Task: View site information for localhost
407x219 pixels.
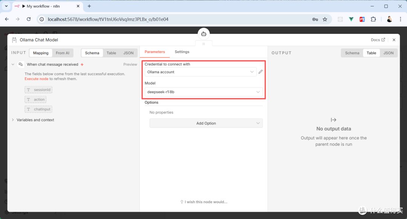Action: [x=41, y=20]
